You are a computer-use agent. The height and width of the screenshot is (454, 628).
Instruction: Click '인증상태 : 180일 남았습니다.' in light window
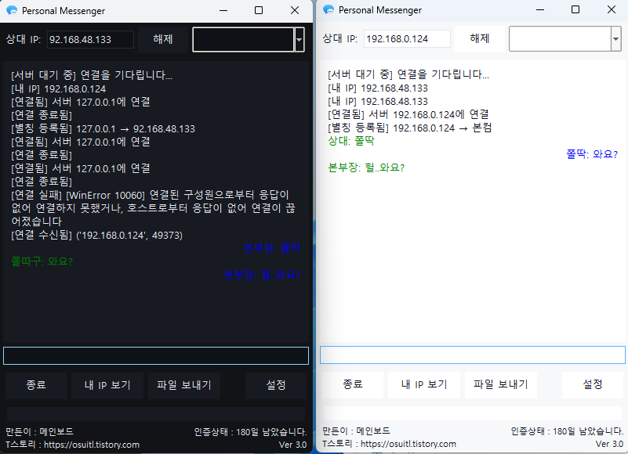pos(567,431)
